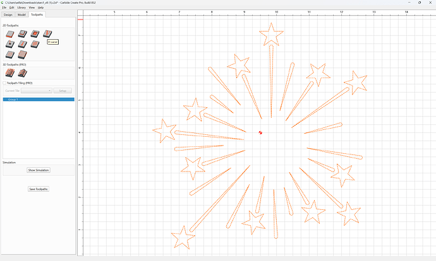This screenshot has height=261, width=436.
Task: Click the 3D Finish toolpath icon
Action: click(x=23, y=72)
